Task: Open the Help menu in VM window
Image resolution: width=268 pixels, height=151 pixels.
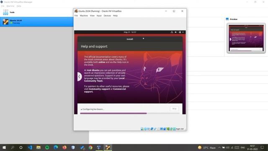Action: 115,16
